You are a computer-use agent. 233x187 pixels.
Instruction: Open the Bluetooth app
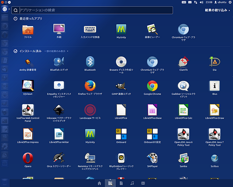pos(90,62)
